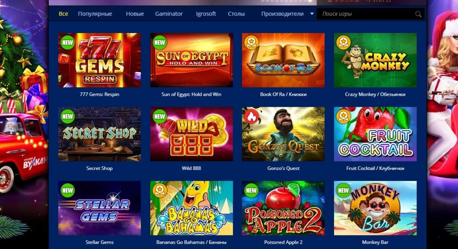Viewport: 458px width, 249px height.
Task: Show the Igrosoft games
Action: click(206, 14)
